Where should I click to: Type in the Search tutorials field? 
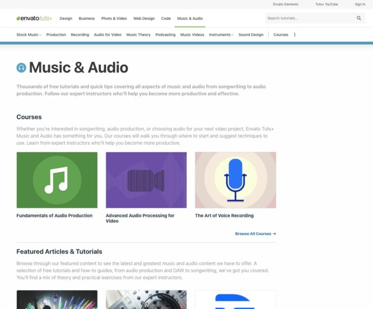coord(309,18)
